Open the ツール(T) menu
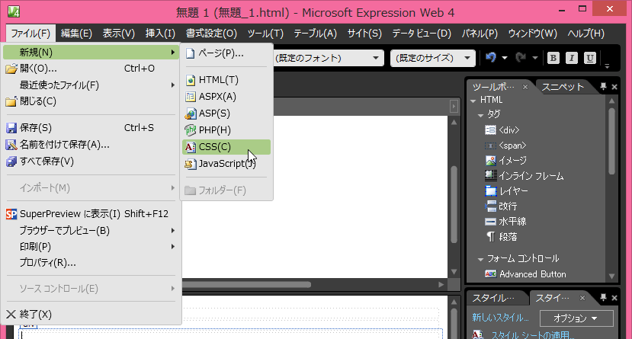Screen dimensions: 632x339 tap(265, 33)
